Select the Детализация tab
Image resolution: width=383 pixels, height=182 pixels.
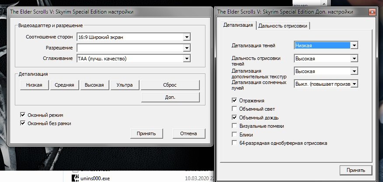coord(238,25)
